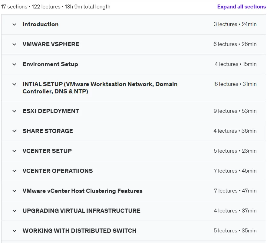267x243 pixels.
Task: Click '4 lectures • 36min' text
Action: [x=235, y=131]
